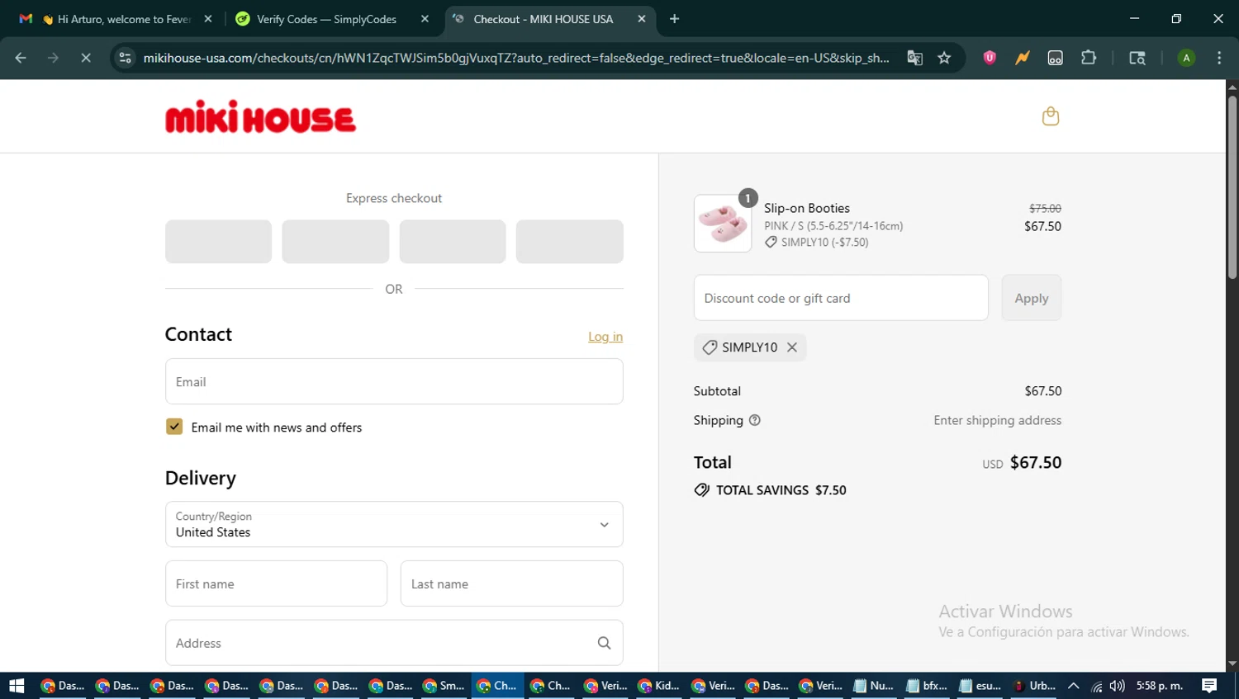
Task: Click the page vertical scrollbar thumb
Action: [x=1232, y=187]
